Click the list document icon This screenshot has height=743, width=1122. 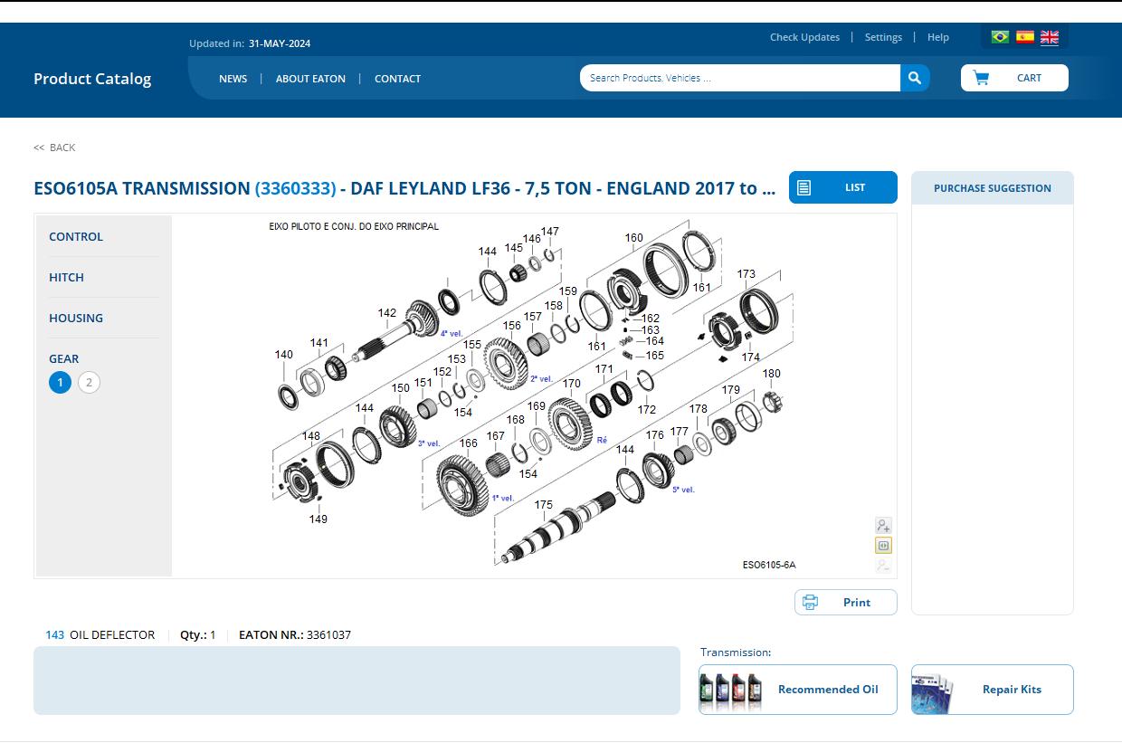(803, 187)
